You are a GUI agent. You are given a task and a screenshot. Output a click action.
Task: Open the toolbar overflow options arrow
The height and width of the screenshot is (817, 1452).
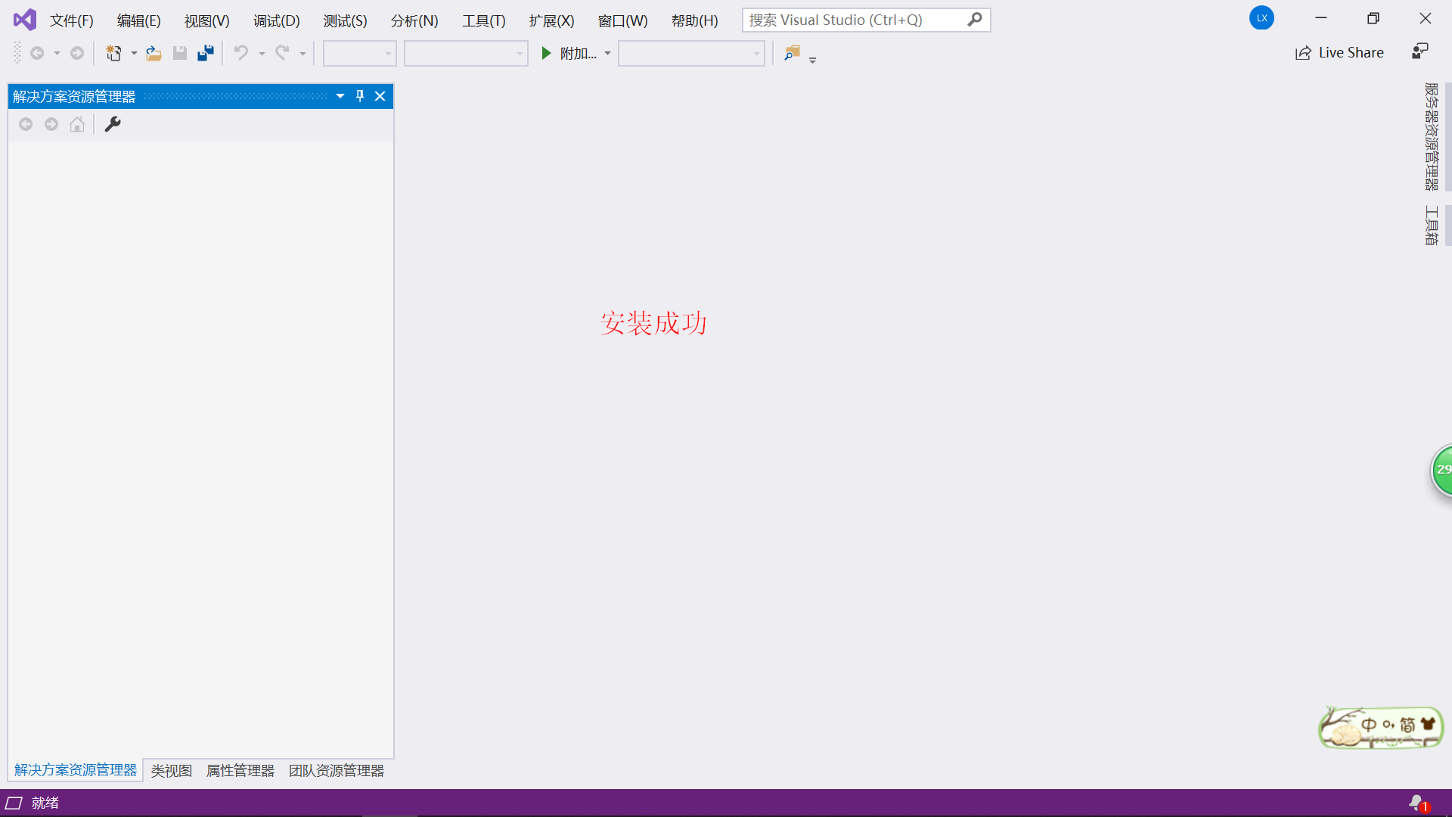coord(813,59)
